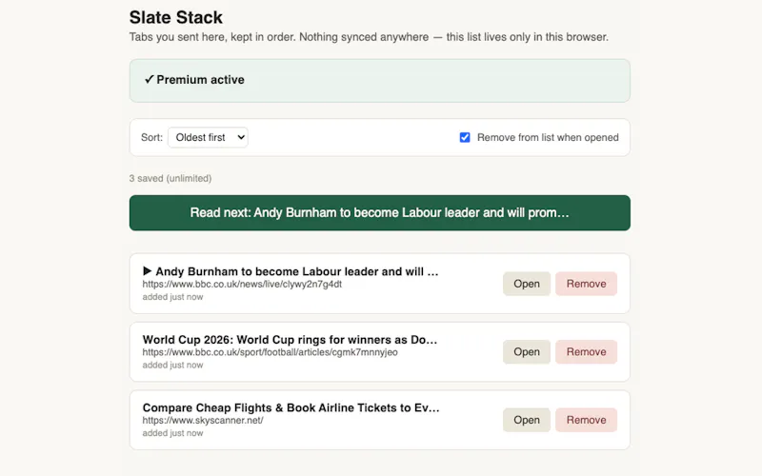Click the bbc.co.uk/sport/football URL text
Screen dimensions: 762x476
point(270,352)
